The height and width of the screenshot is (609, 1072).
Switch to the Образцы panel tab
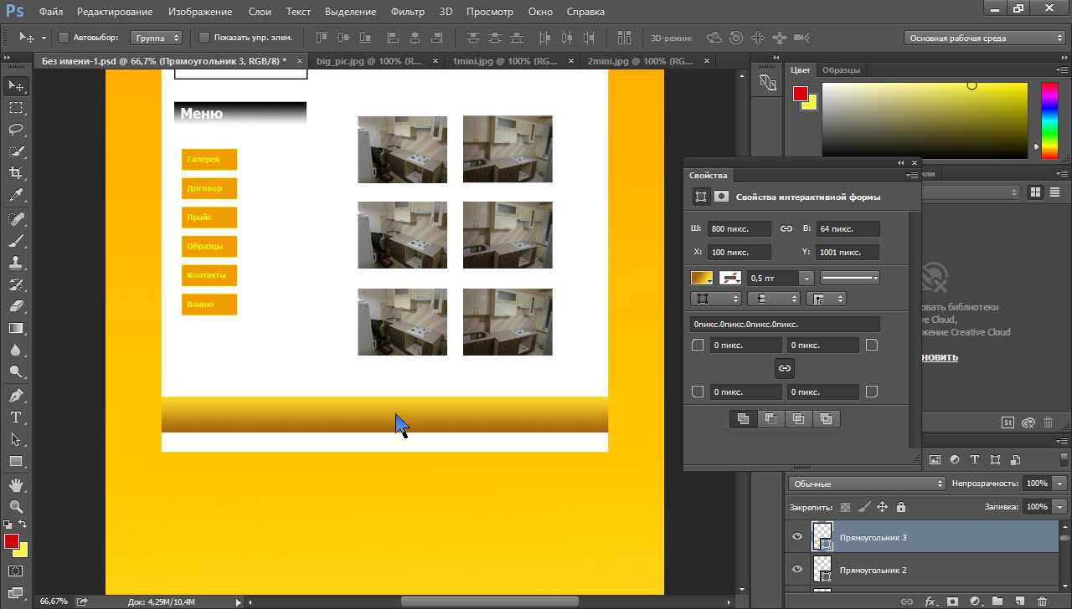pyautogui.click(x=841, y=70)
